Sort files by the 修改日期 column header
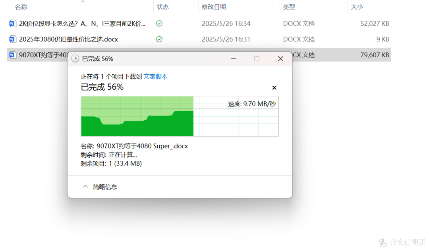The image size is (429, 251). 214,7
